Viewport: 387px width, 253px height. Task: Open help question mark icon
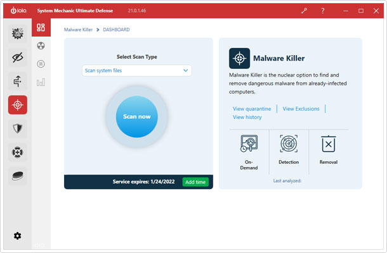tap(322, 11)
